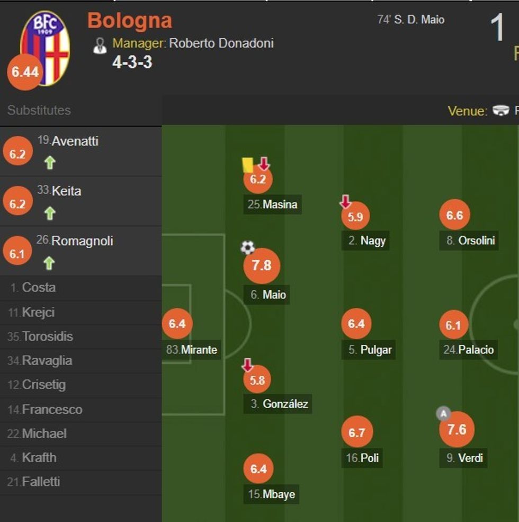The image size is (519, 522).
Task: Click the manager silhouette icon
Action: [x=100, y=44]
